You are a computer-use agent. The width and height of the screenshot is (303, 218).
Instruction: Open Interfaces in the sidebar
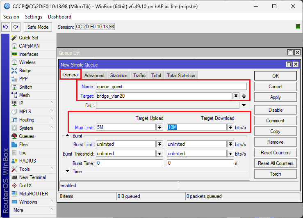pos(33,54)
